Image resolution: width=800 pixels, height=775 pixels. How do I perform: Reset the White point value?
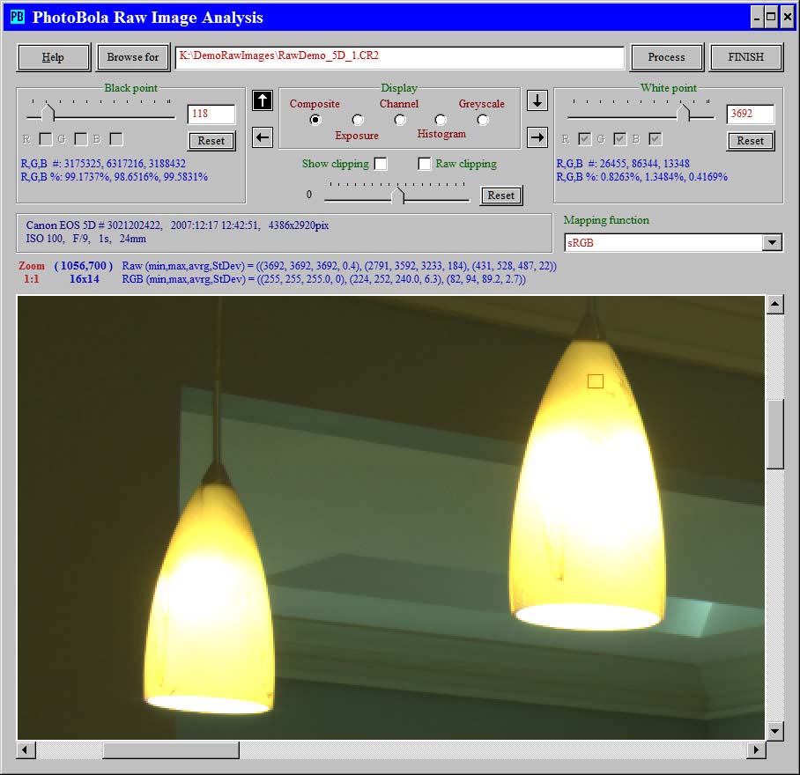pos(750,141)
